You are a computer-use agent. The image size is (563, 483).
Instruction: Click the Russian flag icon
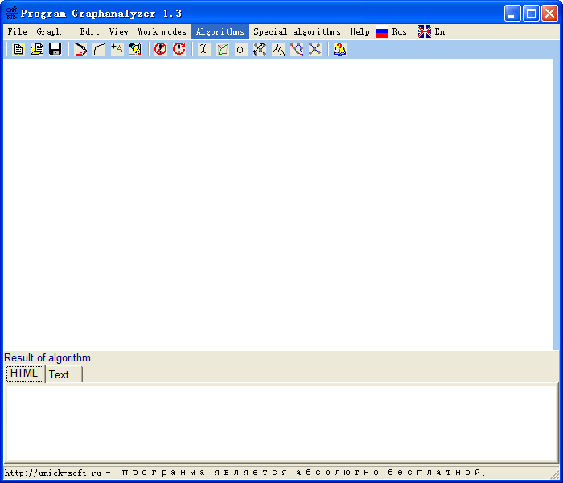click(382, 32)
